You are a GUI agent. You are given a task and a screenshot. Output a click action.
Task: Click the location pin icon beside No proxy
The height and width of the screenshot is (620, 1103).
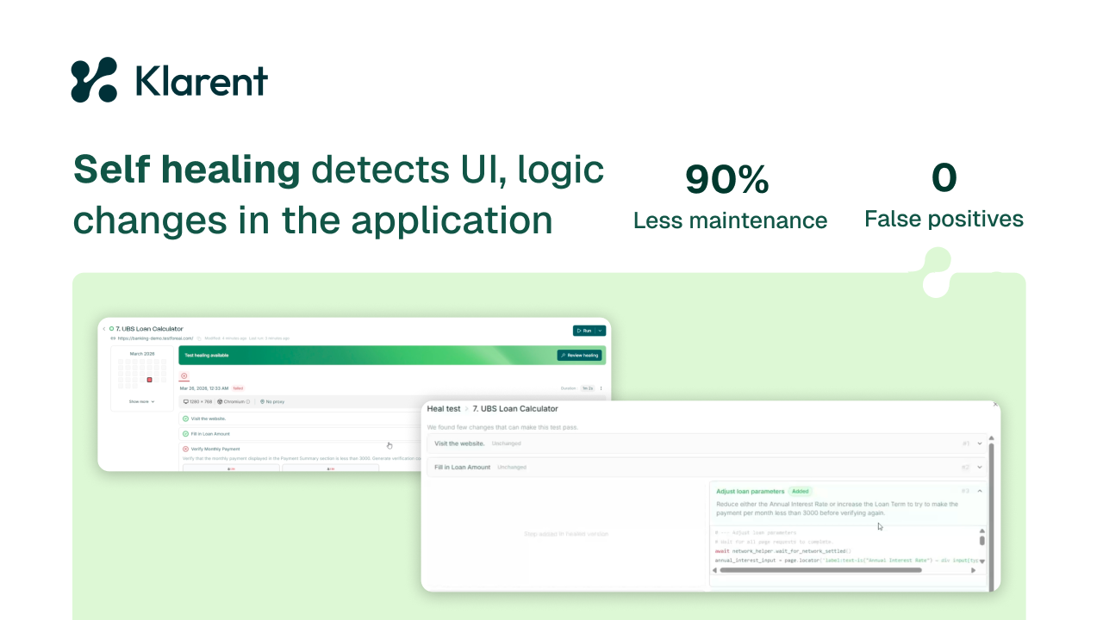pyautogui.click(x=262, y=402)
